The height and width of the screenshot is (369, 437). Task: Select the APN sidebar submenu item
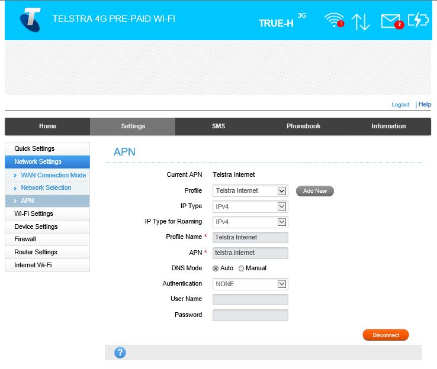click(47, 200)
